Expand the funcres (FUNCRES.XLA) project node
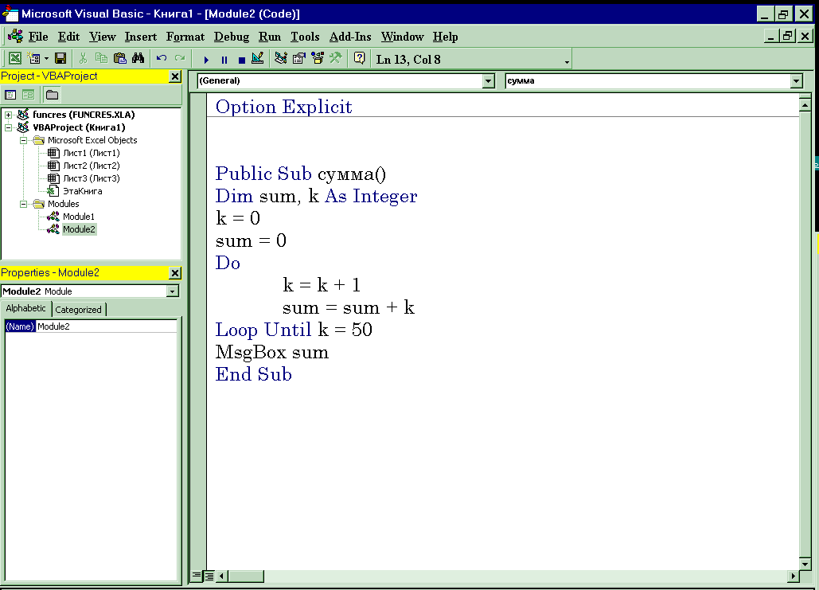The image size is (819, 590). click(x=8, y=115)
